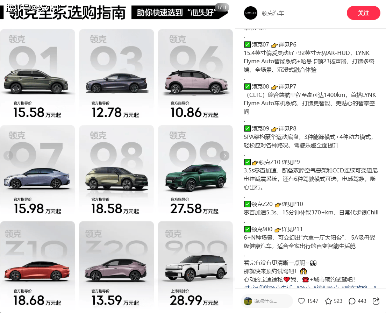The height and width of the screenshot is (313, 386).
Task: Click the 领克 08 price 18.58万元起
Action: point(115,209)
